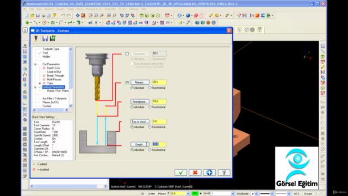Click the yellow pencil toolbar icon
This screenshot has height=196, width=348.
click(211, 15)
